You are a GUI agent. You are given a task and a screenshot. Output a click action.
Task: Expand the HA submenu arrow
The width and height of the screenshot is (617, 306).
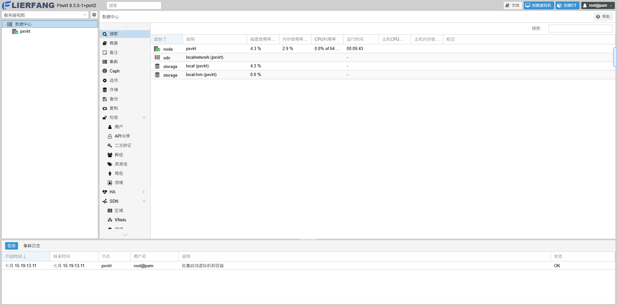pos(144,192)
